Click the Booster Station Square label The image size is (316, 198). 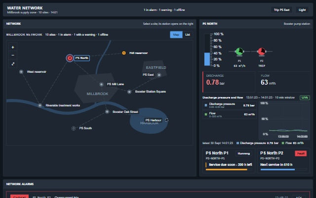[150, 92]
